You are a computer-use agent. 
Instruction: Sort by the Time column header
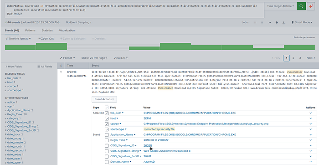pyautogui.click(x=70, y=66)
